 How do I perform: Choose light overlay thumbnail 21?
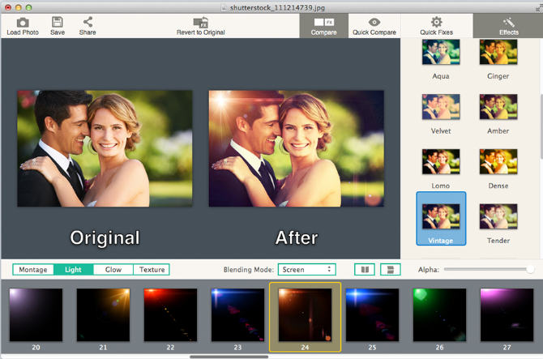(x=103, y=314)
